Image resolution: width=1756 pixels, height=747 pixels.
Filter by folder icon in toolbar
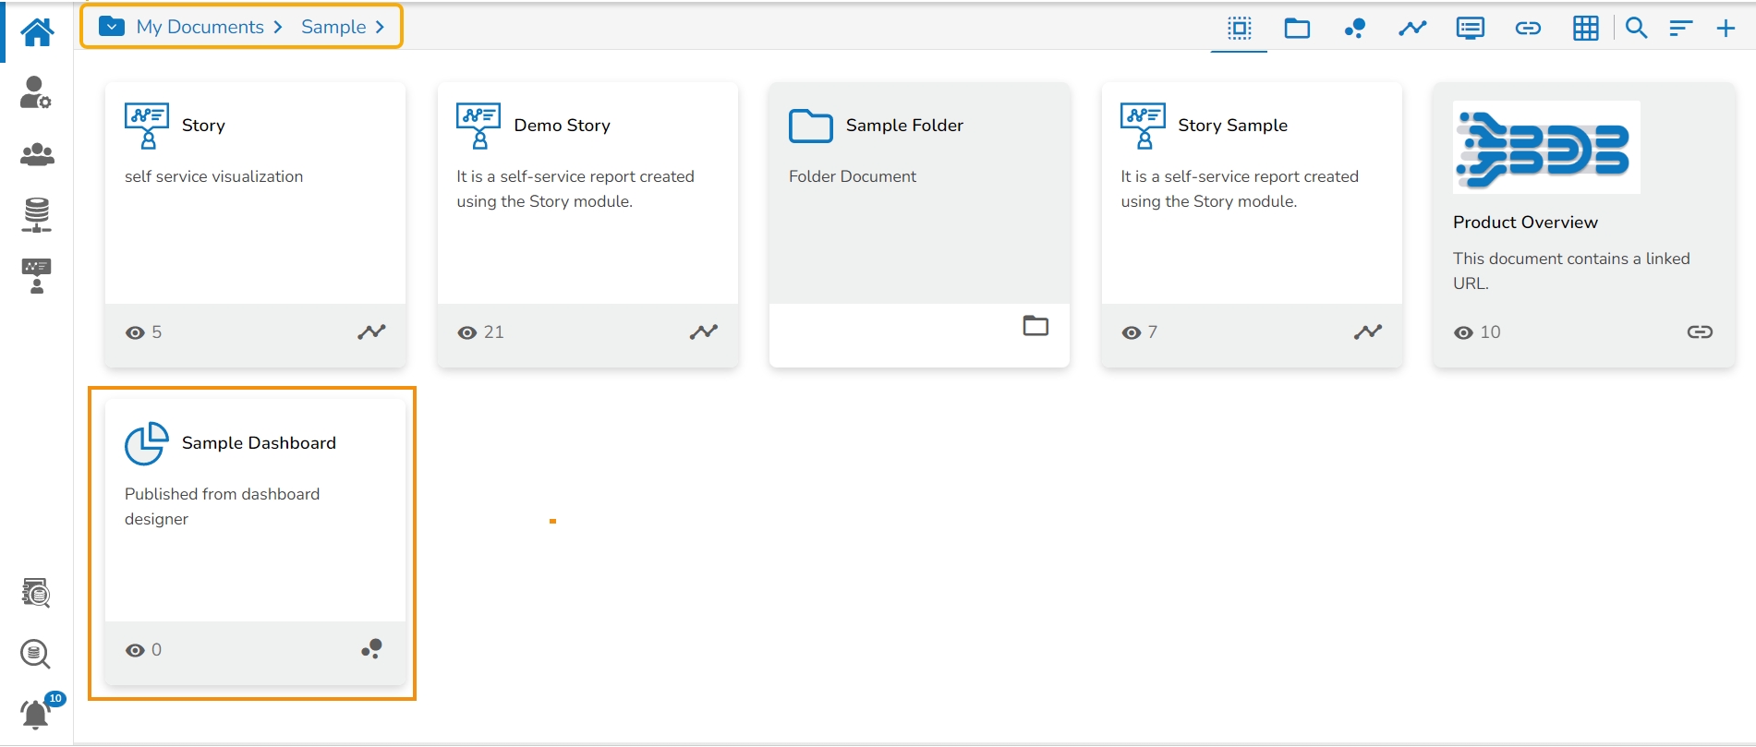tap(1297, 28)
